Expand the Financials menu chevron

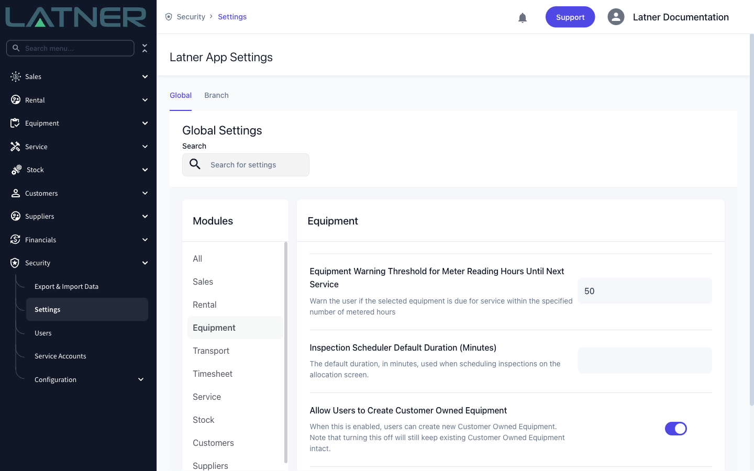tap(145, 240)
